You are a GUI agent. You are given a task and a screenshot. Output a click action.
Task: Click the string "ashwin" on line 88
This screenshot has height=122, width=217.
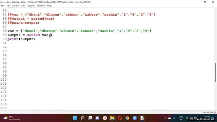click(x=68, y=31)
